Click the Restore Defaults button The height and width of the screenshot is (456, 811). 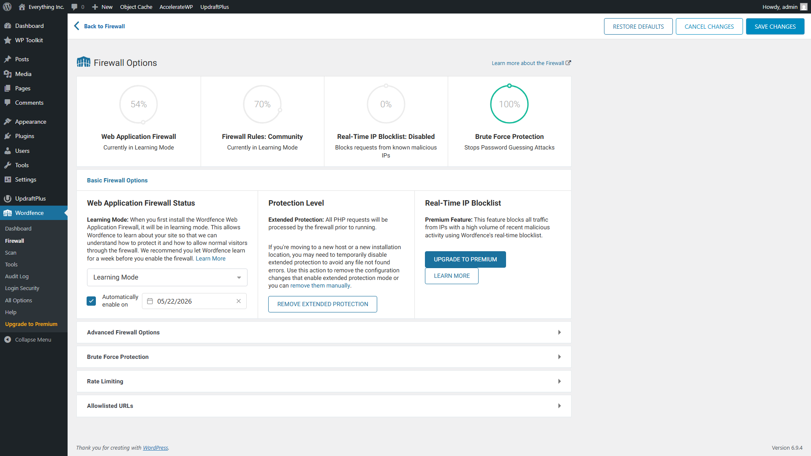click(x=638, y=26)
